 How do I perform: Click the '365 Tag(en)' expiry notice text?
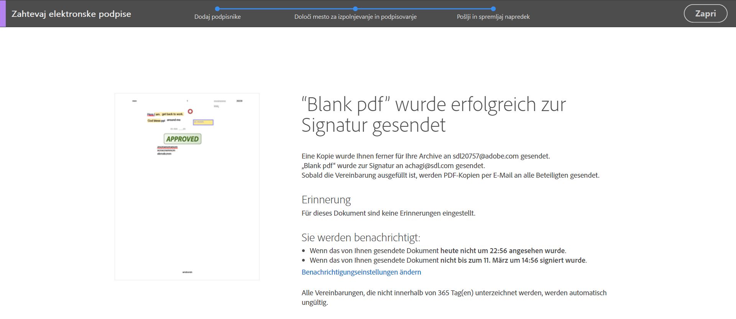click(x=454, y=297)
